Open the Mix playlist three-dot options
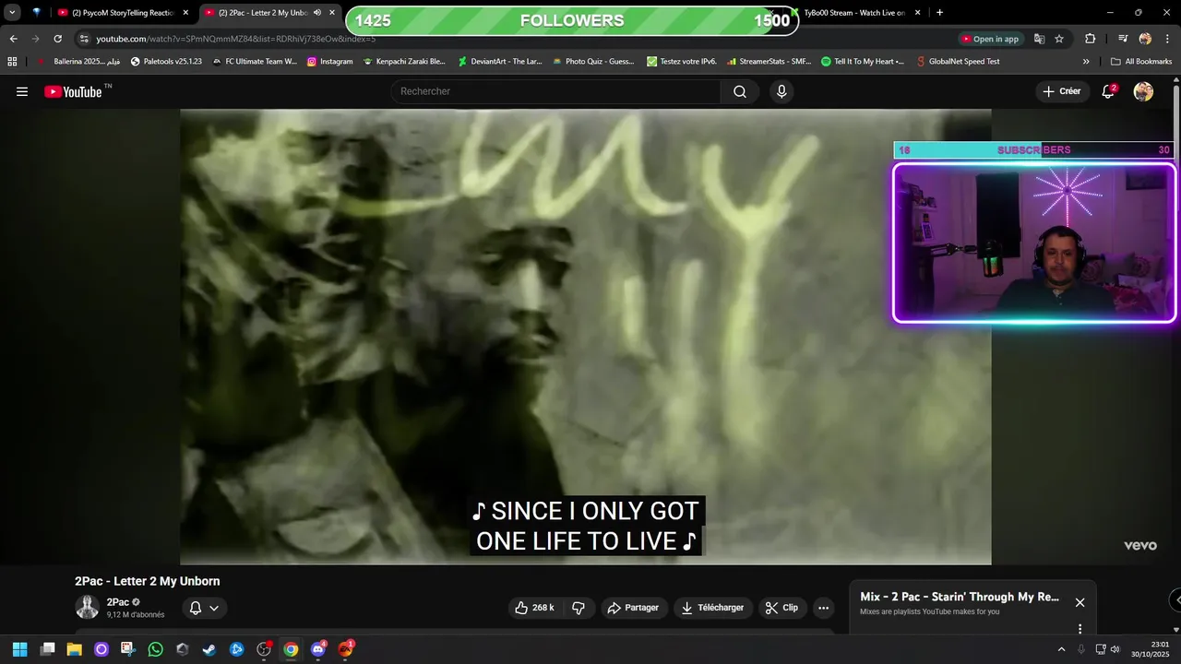The height and width of the screenshot is (664, 1181). (x=1080, y=629)
